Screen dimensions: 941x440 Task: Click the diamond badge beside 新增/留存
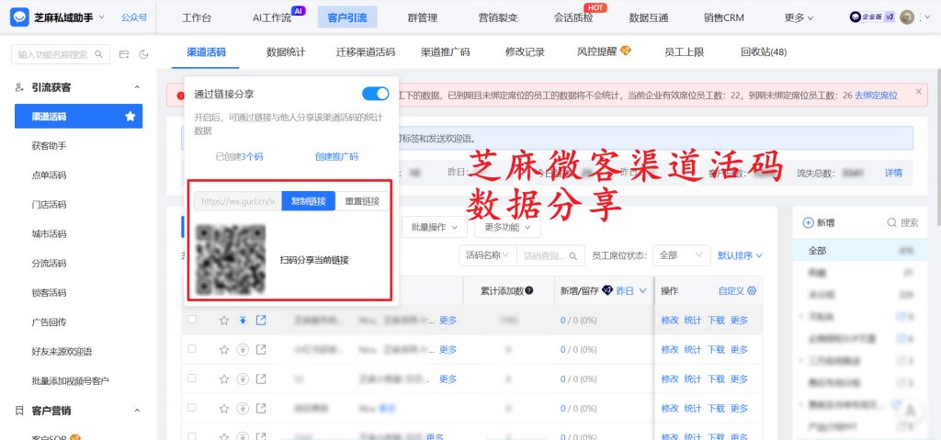click(607, 290)
